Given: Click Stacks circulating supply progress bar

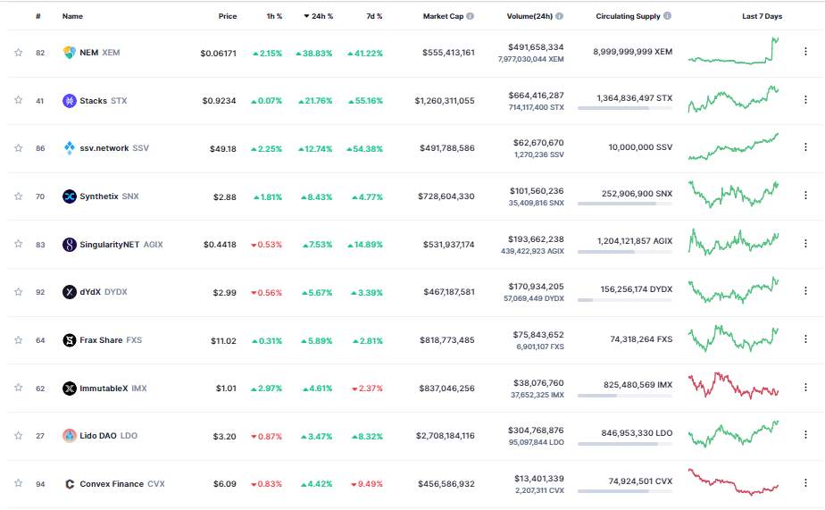Looking at the screenshot, I should [624, 108].
